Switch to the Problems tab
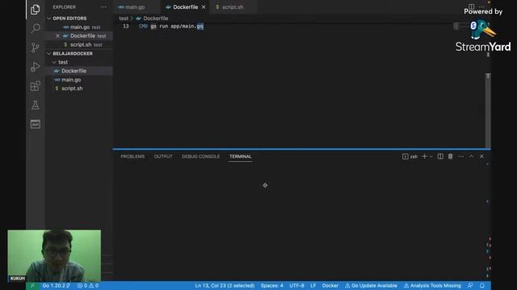Viewport: 517px width, 290px height. click(132, 156)
